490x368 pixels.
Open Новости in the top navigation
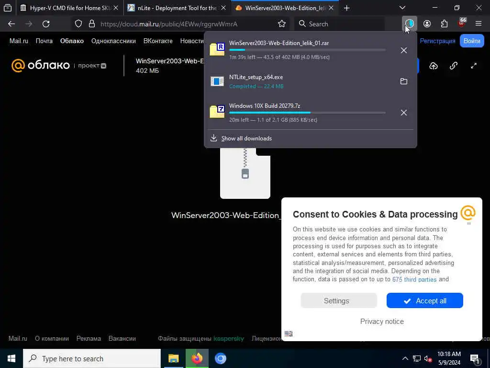click(x=192, y=41)
